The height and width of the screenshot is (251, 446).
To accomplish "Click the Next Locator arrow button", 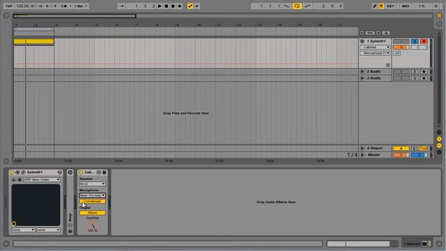I will [x=378, y=33].
